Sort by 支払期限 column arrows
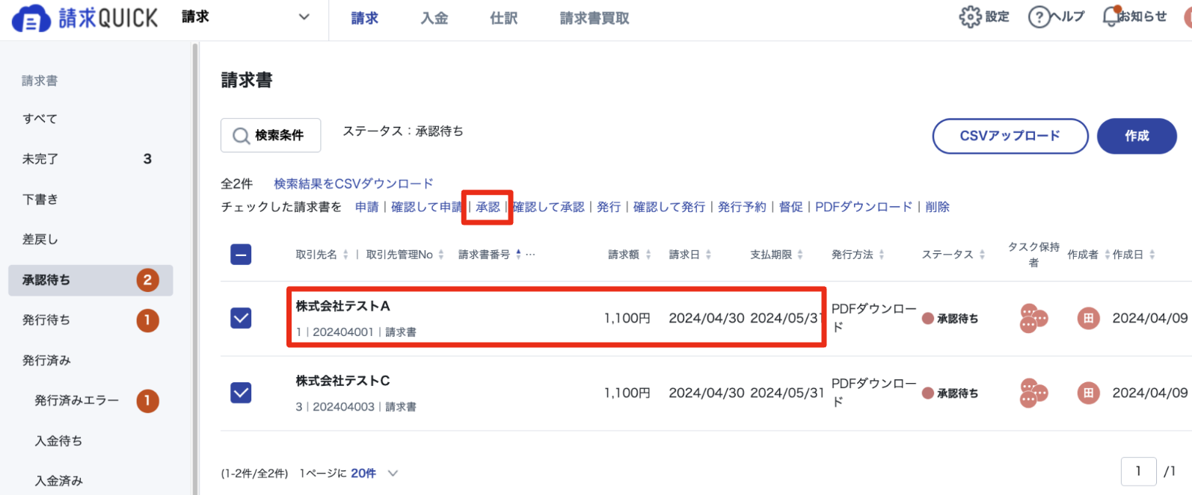This screenshot has width=1192, height=495. click(x=800, y=255)
